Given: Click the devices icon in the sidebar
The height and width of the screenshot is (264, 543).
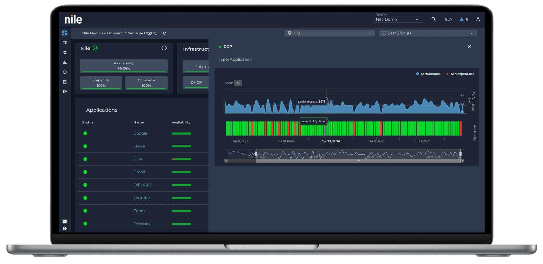Looking at the screenshot, I should (x=64, y=43).
